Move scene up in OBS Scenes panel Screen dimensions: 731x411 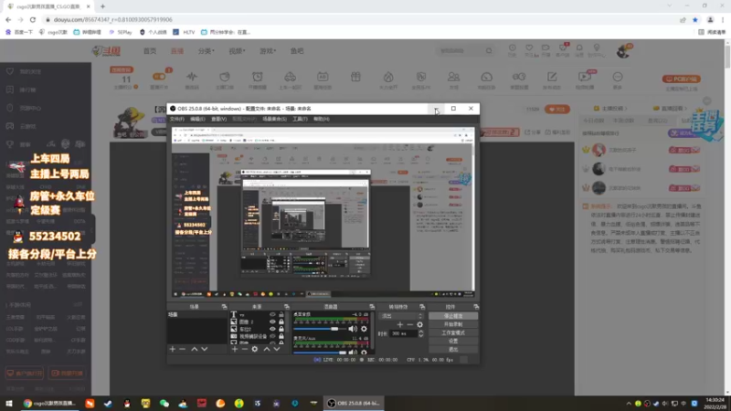point(194,349)
